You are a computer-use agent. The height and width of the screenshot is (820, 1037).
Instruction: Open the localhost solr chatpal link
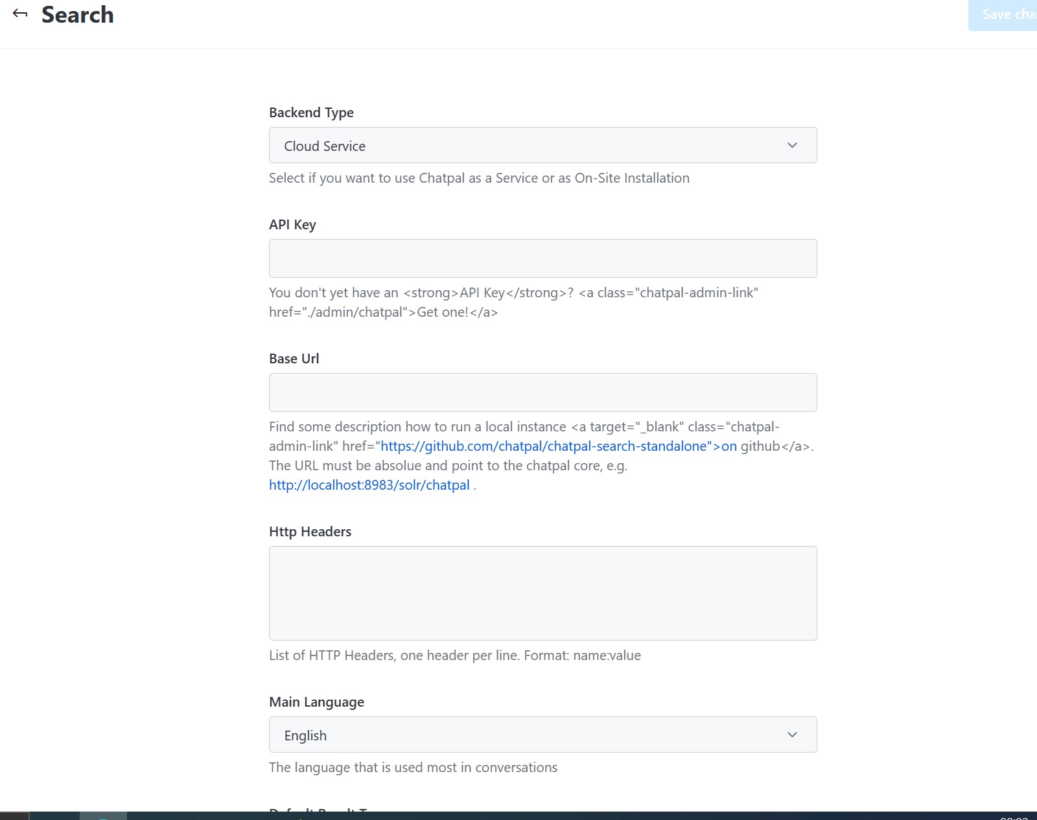369,484
